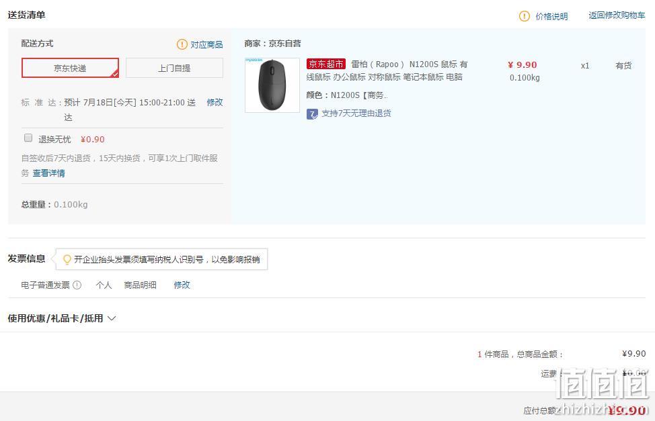The image size is (655, 421).
Task: Open the Rapoo mouse product thumbnail
Action: (272, 85)
